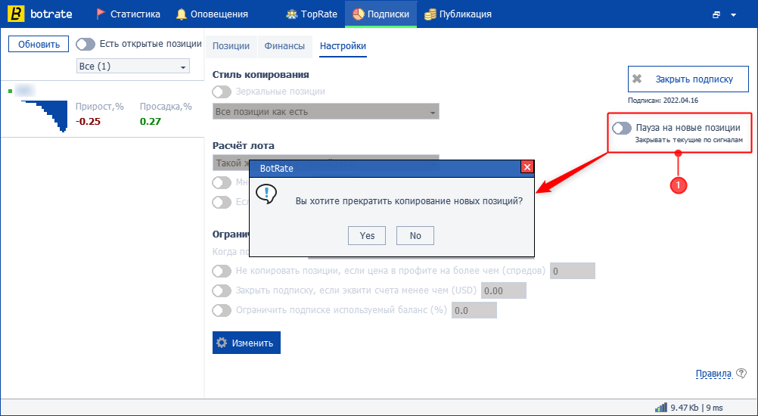Click the баланс percent input field
The width and height of the screenshot is (758, 416).
(x=474, y=310)
